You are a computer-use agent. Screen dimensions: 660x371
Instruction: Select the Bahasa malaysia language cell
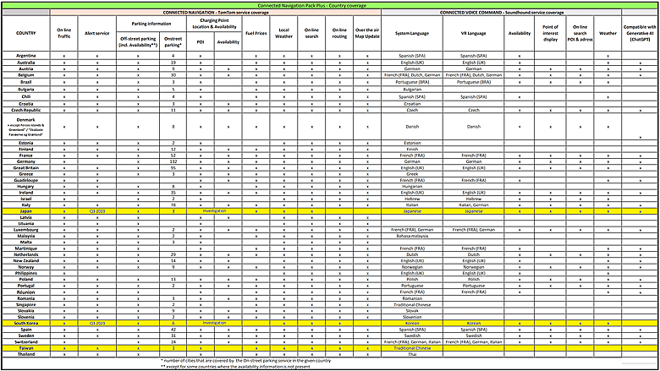[x=412, y=236]
